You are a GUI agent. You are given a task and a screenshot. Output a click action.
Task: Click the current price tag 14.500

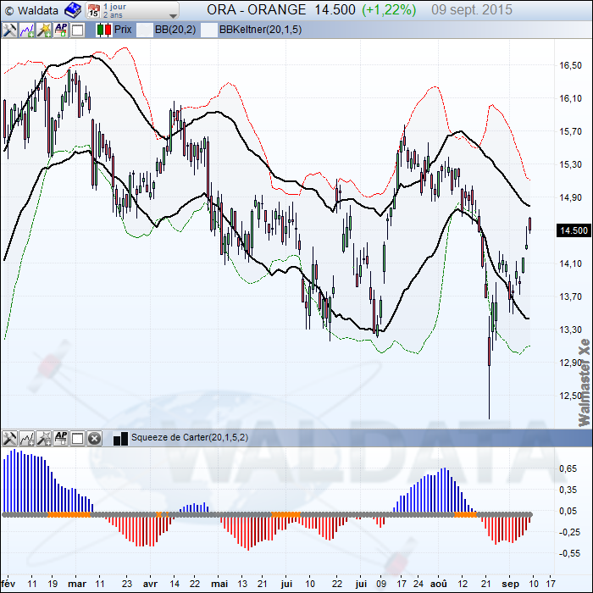click(574, 230)
